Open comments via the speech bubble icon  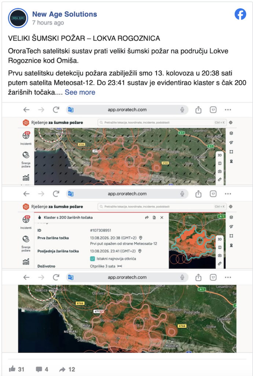[x=39, y=369]
